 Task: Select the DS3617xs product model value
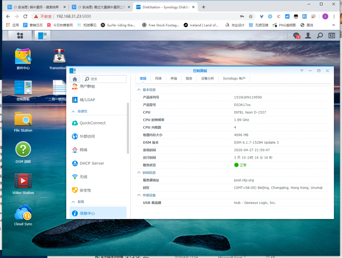[x=242, y=105]
